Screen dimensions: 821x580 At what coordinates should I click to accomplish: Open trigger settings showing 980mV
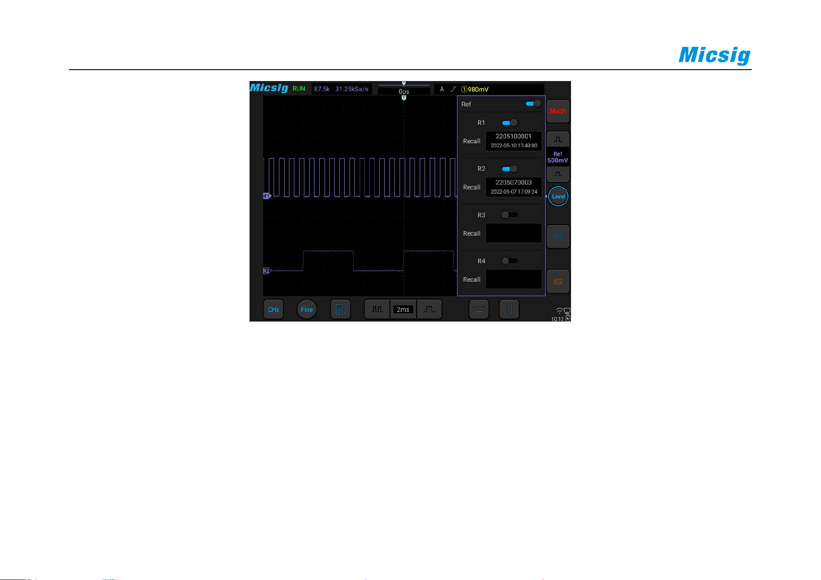pyautogui.click(x=489, y=89)
